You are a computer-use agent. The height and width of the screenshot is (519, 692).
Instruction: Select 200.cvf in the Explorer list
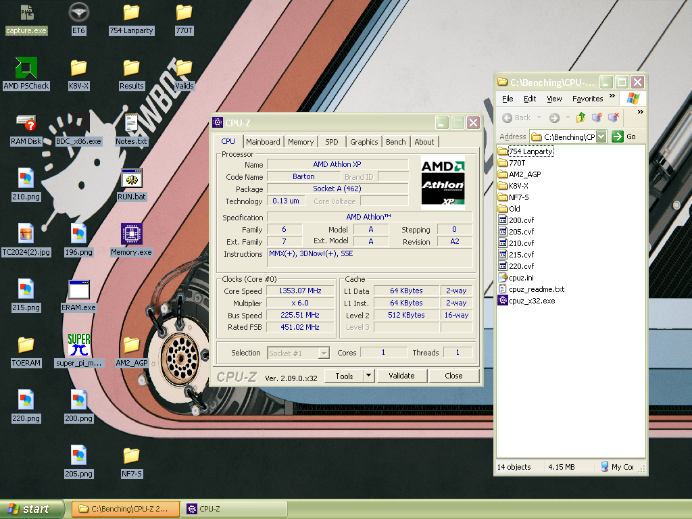[x=516, y=220]
